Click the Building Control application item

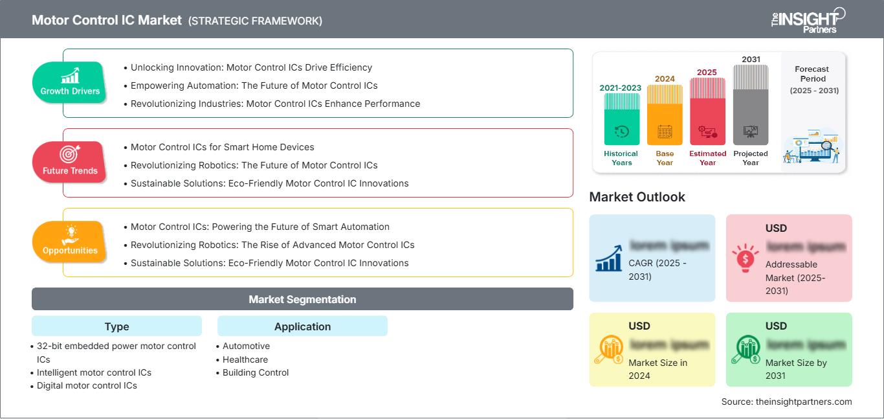coord(256,372)
